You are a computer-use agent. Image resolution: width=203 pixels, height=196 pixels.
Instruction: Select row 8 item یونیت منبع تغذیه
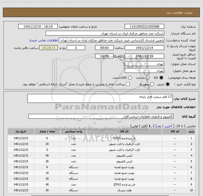point(124,179)
